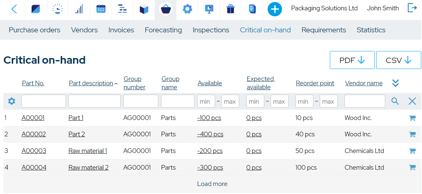The height and width of the screenshot is (194, 422).
Task: Open the filter row gear icon
Action: coord(11,101)
